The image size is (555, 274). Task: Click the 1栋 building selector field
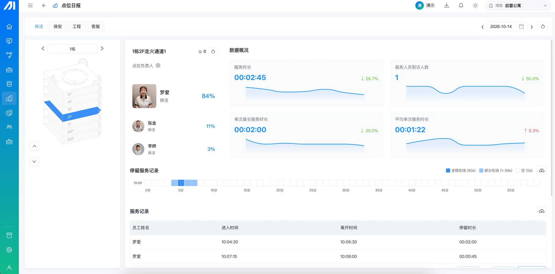click(72, 49)
